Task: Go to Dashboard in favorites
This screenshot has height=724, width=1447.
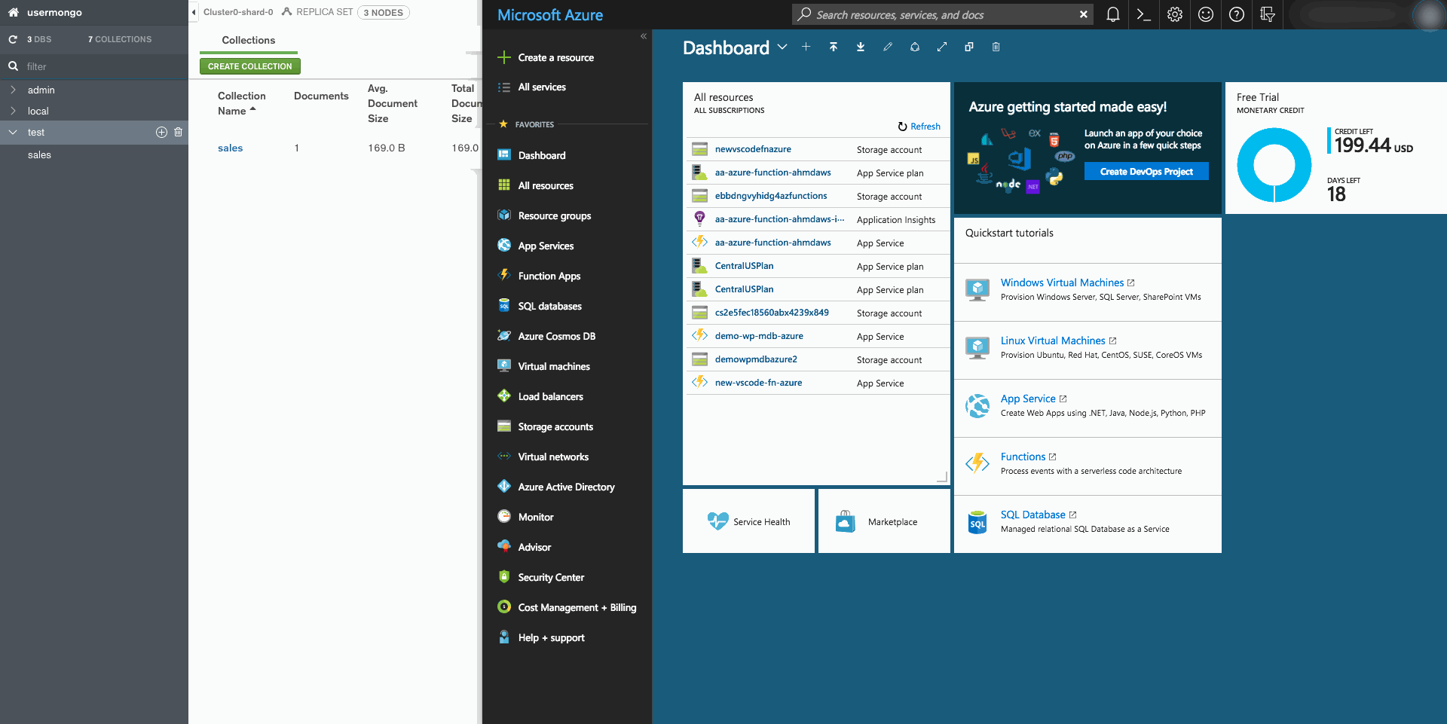Action: tap(541, 155)
